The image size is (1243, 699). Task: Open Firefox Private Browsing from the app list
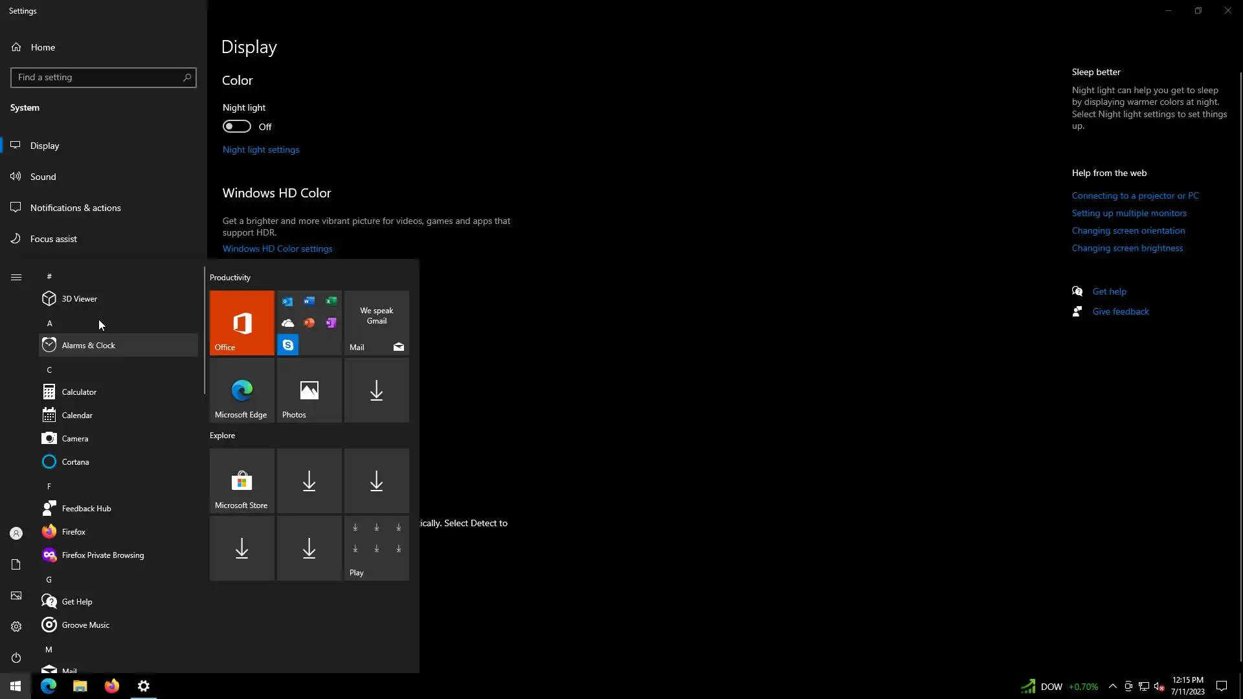[x=102, y=555]
